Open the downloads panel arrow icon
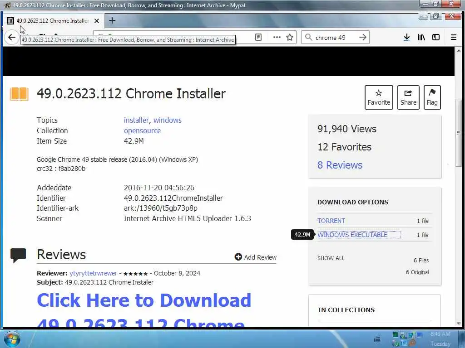This screenshot has height=348, width=465. [x=406, y=37]
